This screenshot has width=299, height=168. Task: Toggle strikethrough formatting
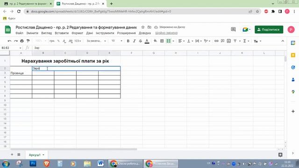click(141, 41)
